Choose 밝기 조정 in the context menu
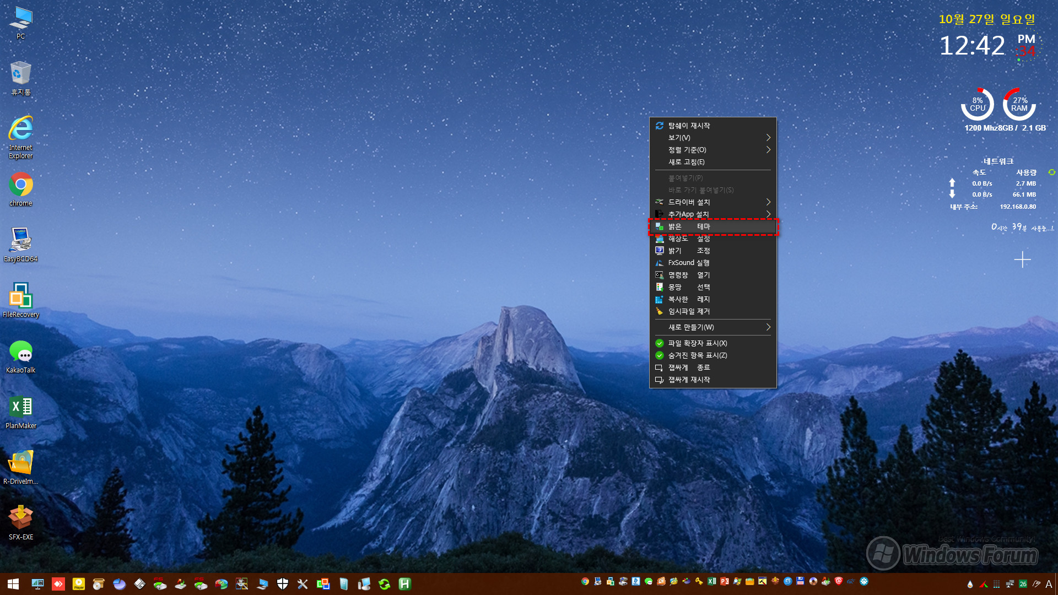Screen dimensions: 1058x595 pos(712,251)
